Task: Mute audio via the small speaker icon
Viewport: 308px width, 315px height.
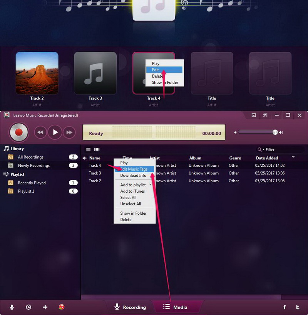Action: (236, 132)
